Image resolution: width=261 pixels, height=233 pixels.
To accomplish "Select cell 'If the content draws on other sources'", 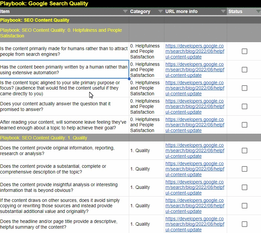I will (64, 206).
